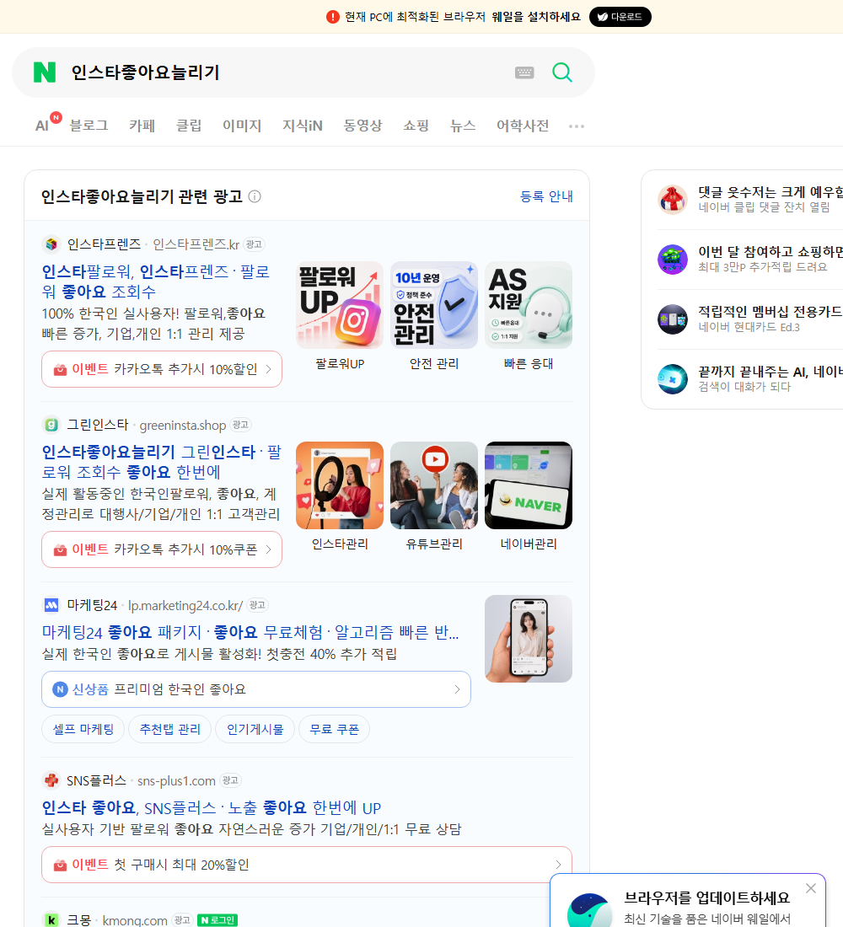Click the green Naver N logo

click(x=45, y=72)
